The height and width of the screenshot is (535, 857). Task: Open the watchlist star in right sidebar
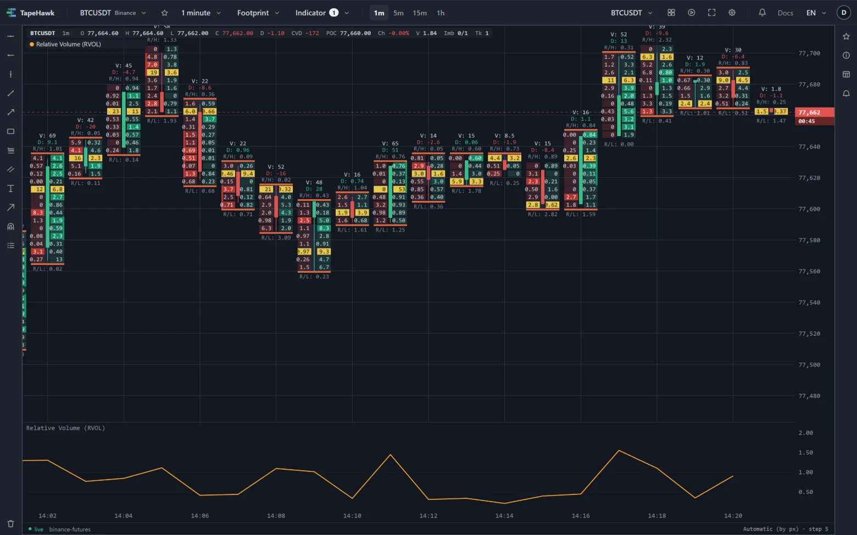click(x=846, y=36)
